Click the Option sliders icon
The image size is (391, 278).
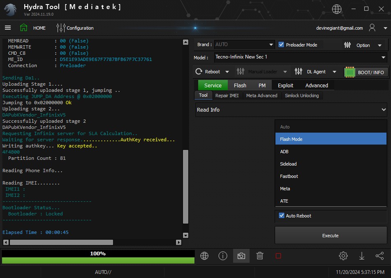pos(347,45)
